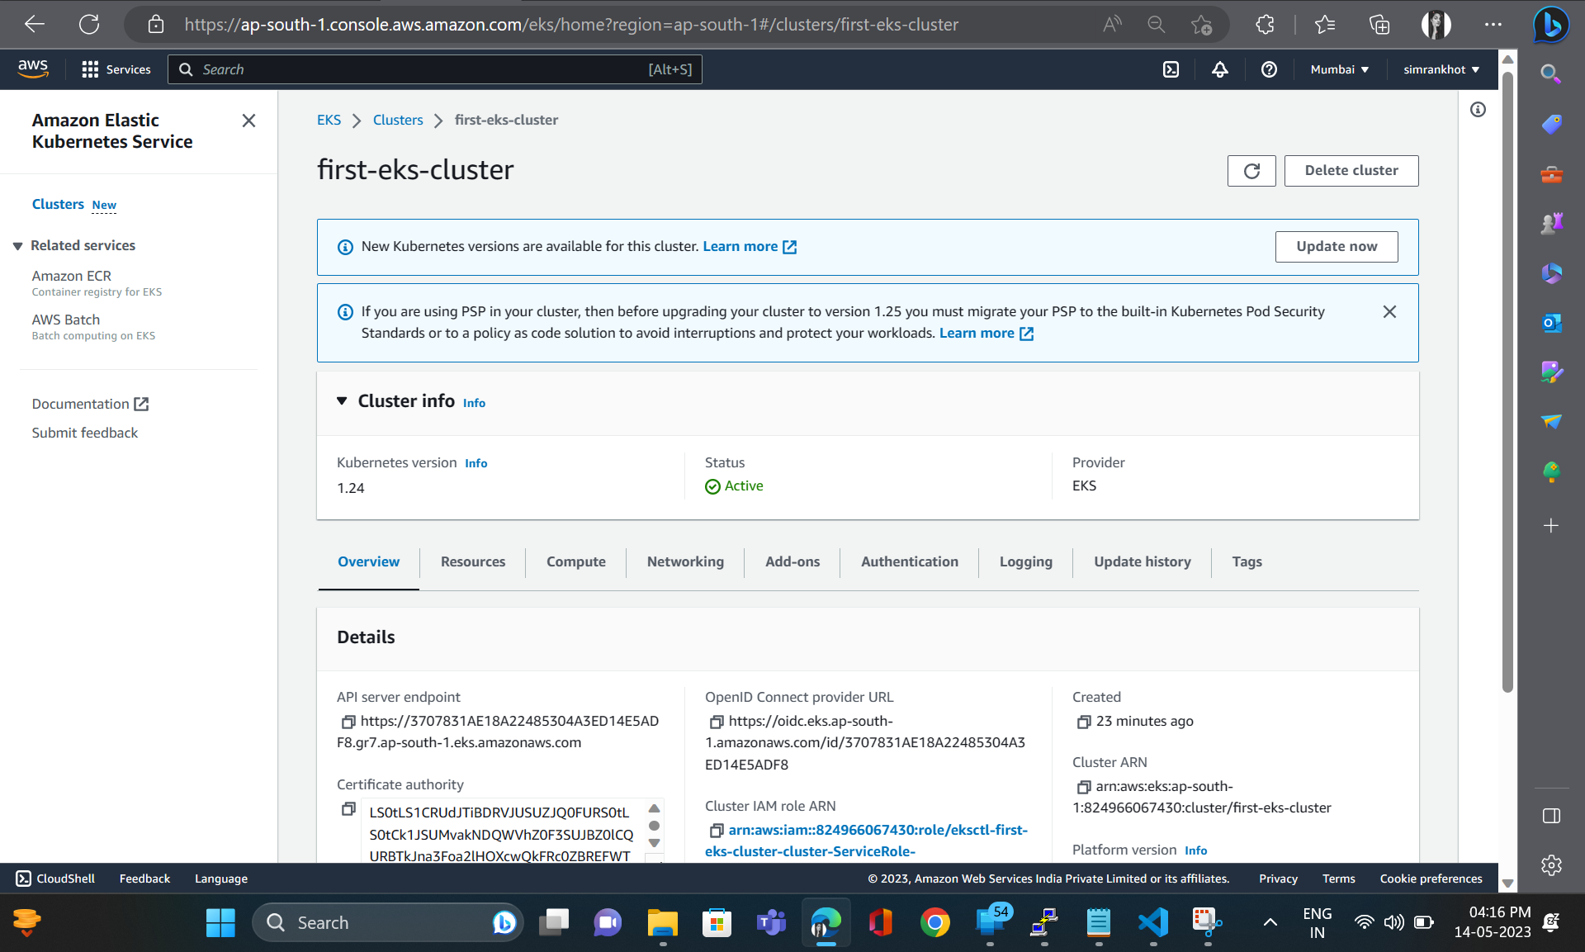Refresh first-eks-cluster with the refresh icon

coord(1251,171)
